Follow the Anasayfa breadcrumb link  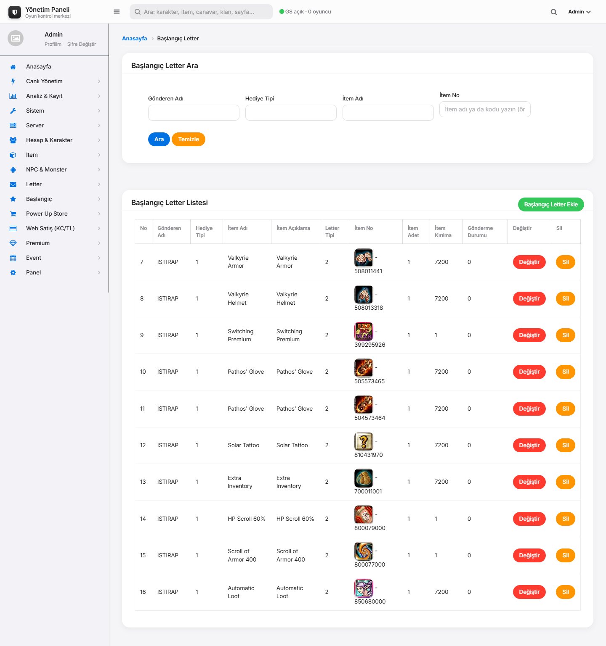coord(135,39)
